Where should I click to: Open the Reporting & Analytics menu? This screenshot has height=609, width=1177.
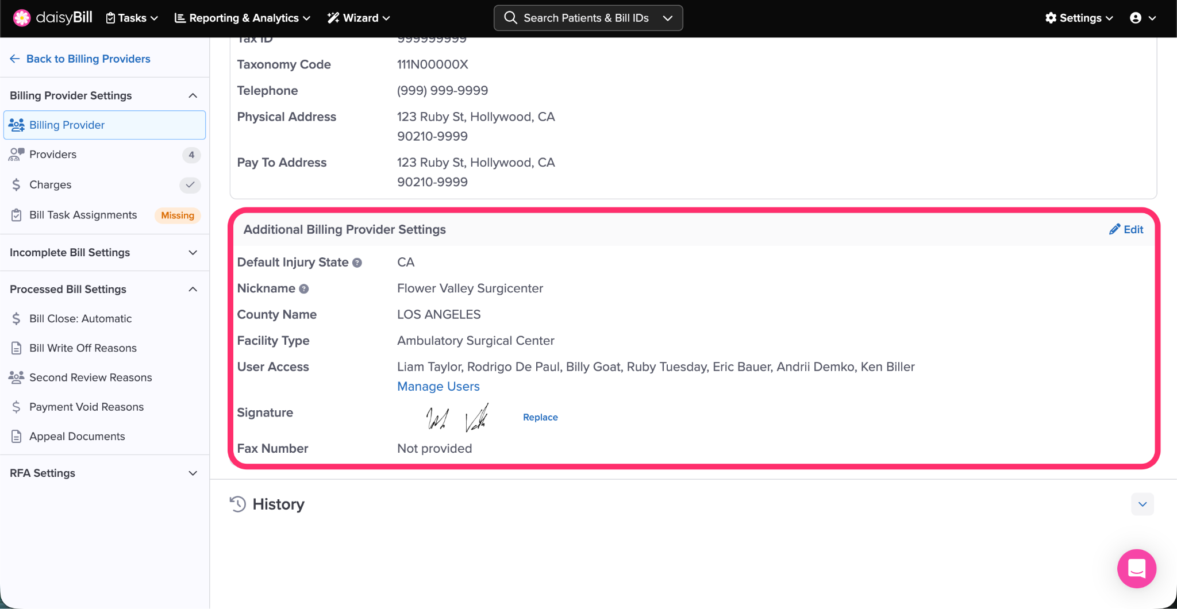[x=243, y=18]
